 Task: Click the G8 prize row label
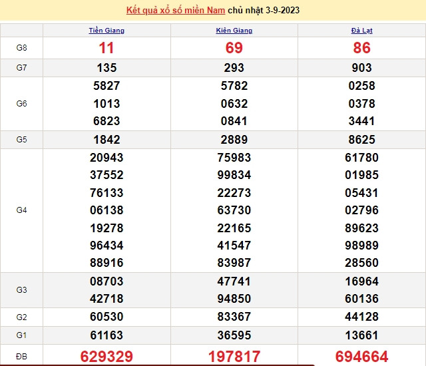tap(21, 48)
